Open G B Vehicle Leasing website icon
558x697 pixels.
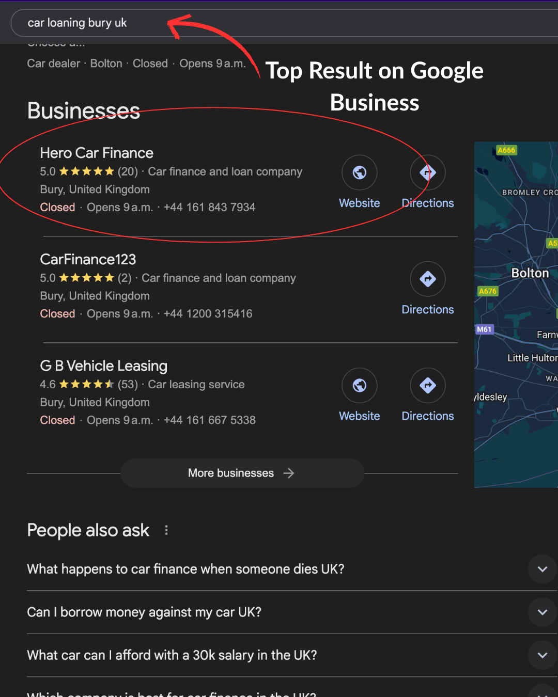pos(359,385)
